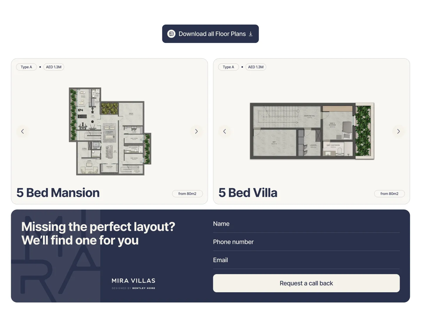
Task: Open the AED 1.3M price tag on the Villa card
Action: pyautogui.click(x=256, y=67)
